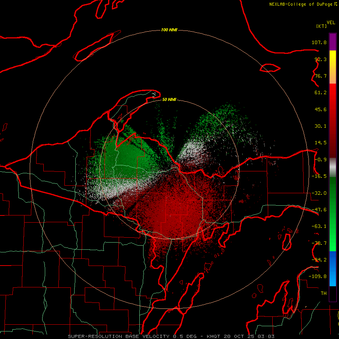Select the 92.3 scale value
The width and height of the screenshot is (339, 339).
(x=321, y=59)
